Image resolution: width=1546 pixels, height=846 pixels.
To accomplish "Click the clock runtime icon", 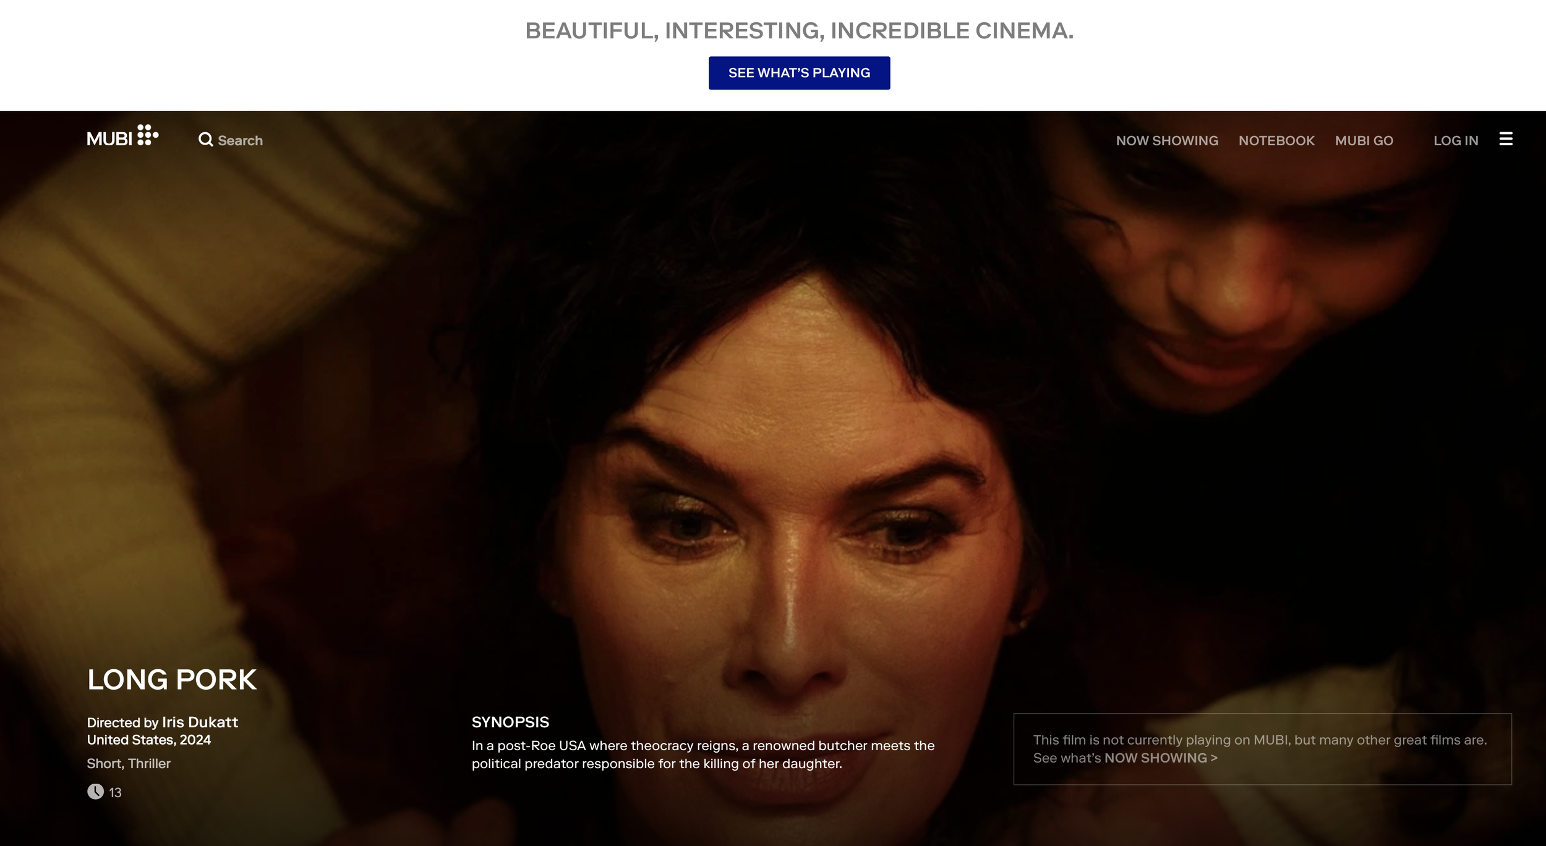I will click(x=95, y=792).
